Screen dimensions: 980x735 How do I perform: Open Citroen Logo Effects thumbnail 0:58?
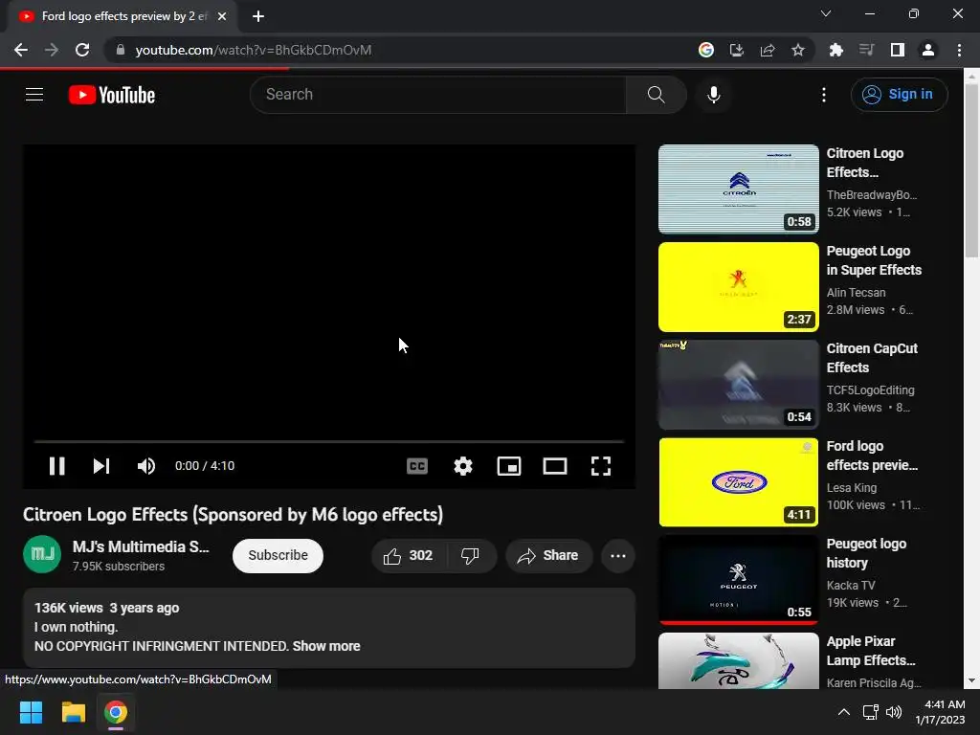(738, 189)
